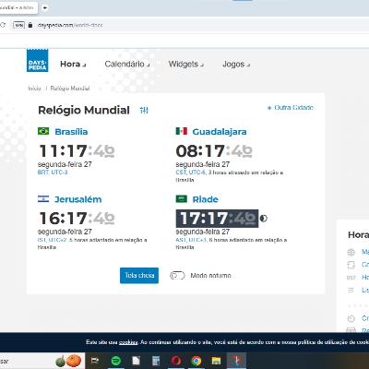Click the globe icon in Hora sidebar
Image resolution: width=369 pixels, height=369 pixels.
(351, 252)
